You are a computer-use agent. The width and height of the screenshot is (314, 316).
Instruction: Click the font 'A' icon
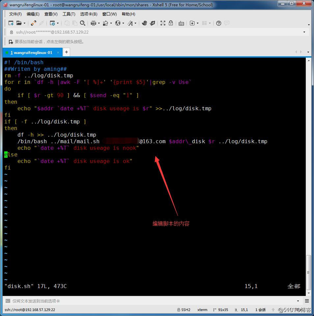130,23
